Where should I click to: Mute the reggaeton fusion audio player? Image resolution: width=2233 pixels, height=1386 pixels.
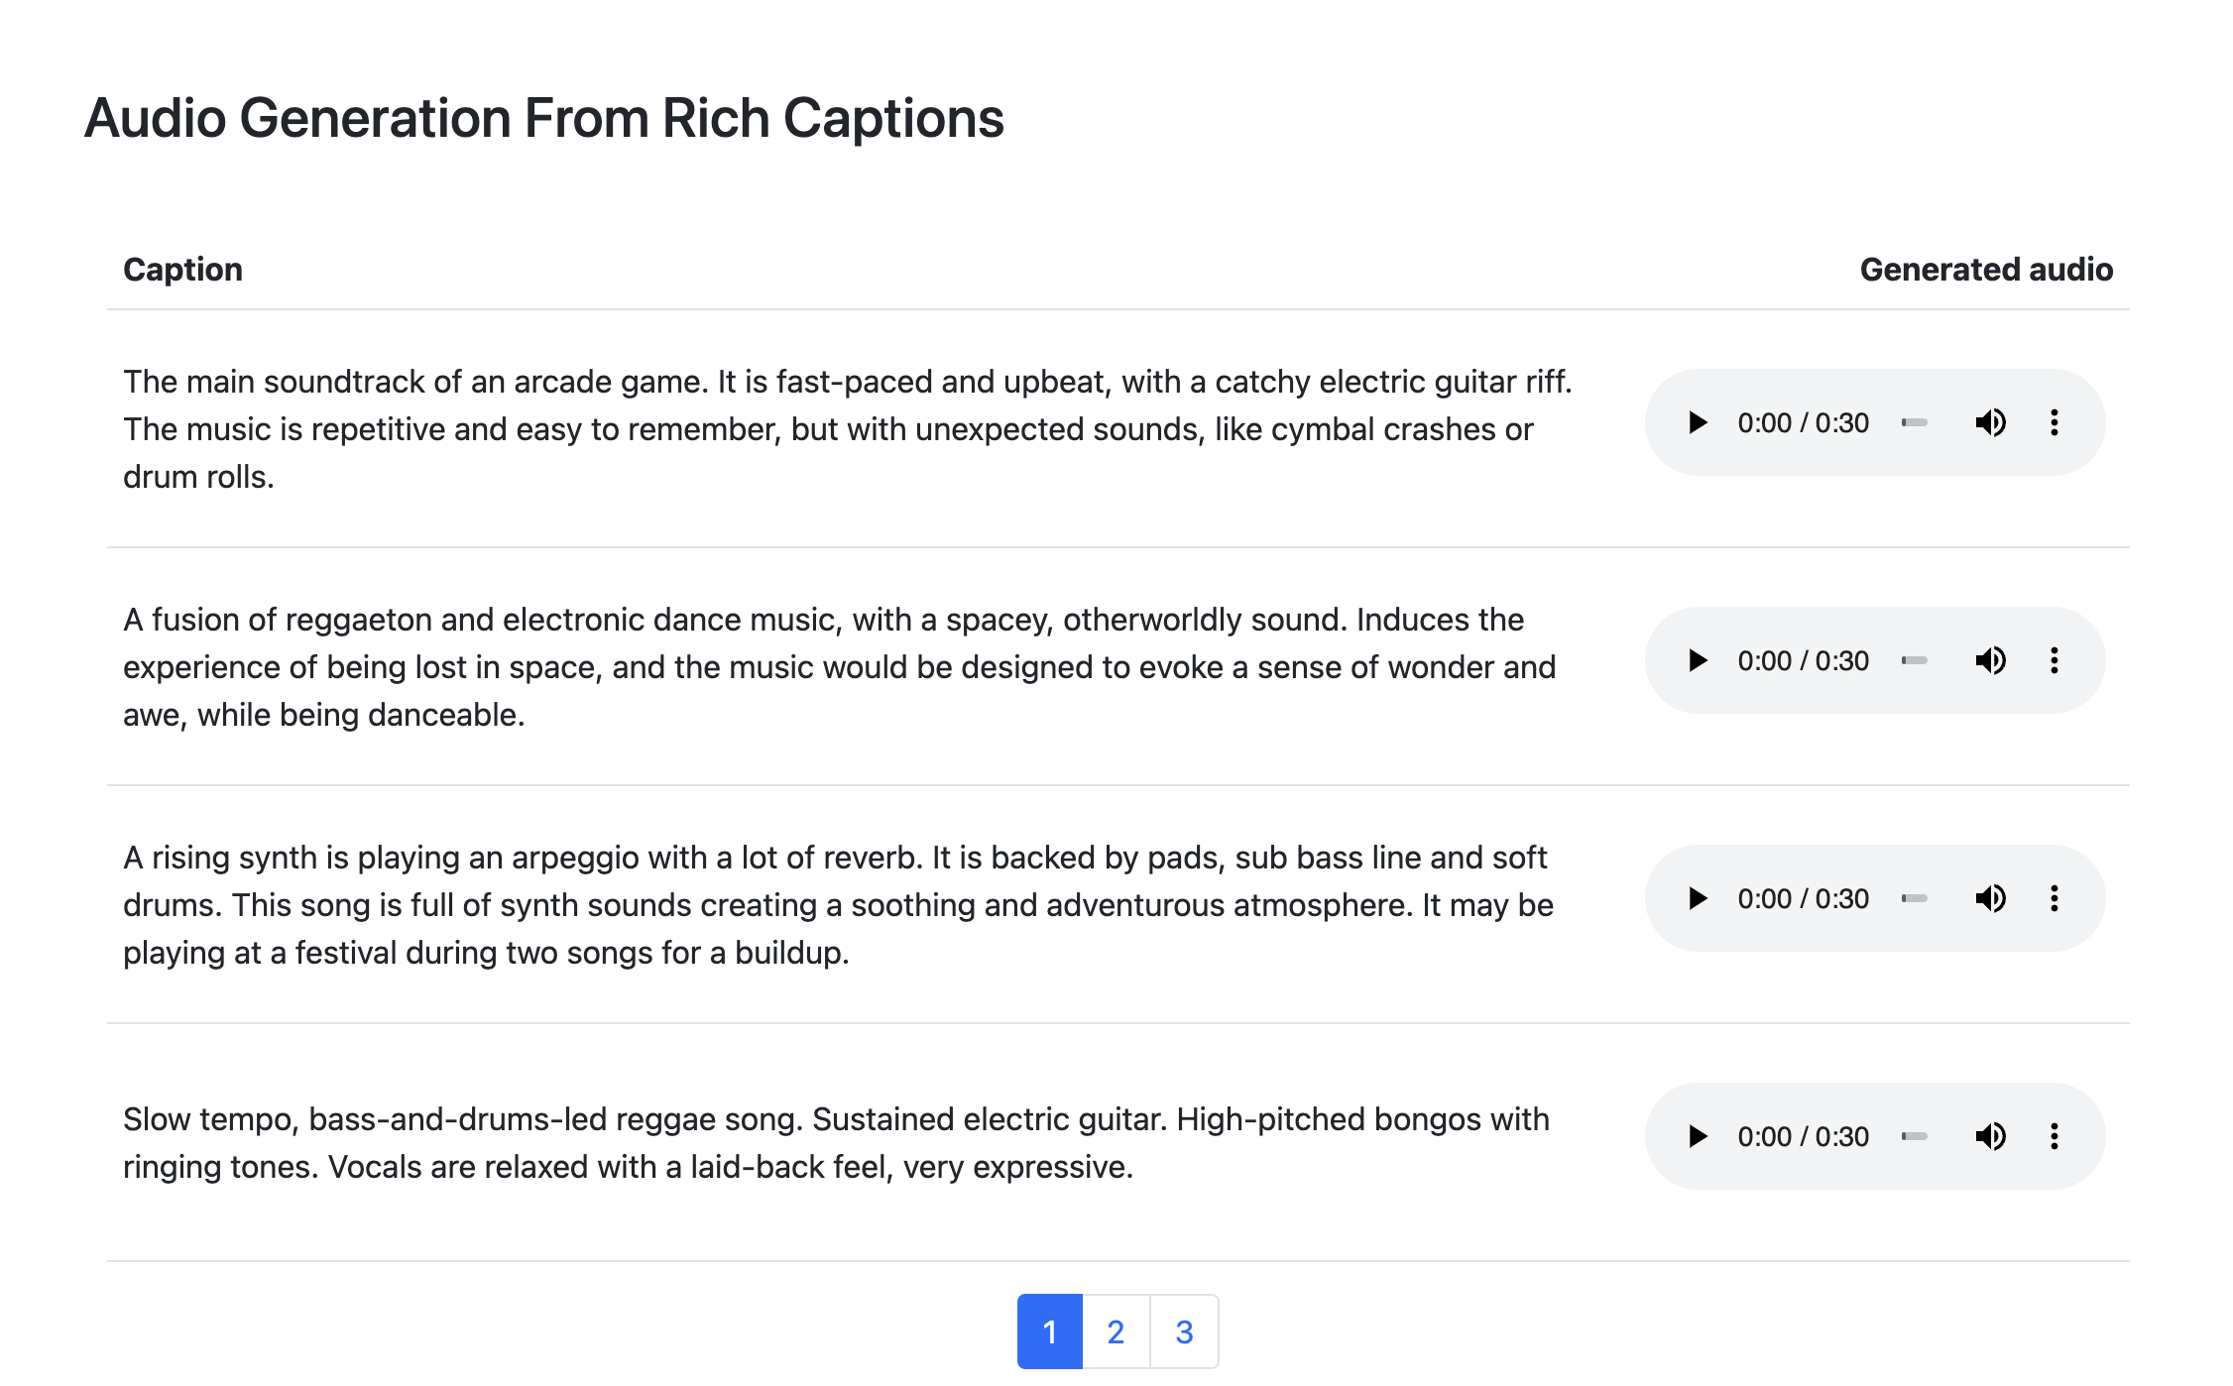click(x=1990, y=660)
